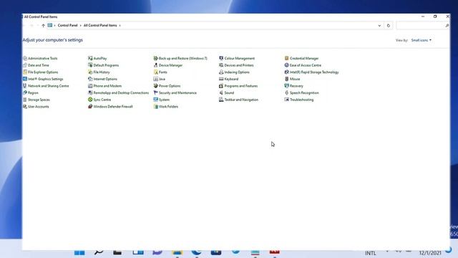Click RemoteApp and Desktop Connections link
458x258 pixels.
tap(121, 92)
